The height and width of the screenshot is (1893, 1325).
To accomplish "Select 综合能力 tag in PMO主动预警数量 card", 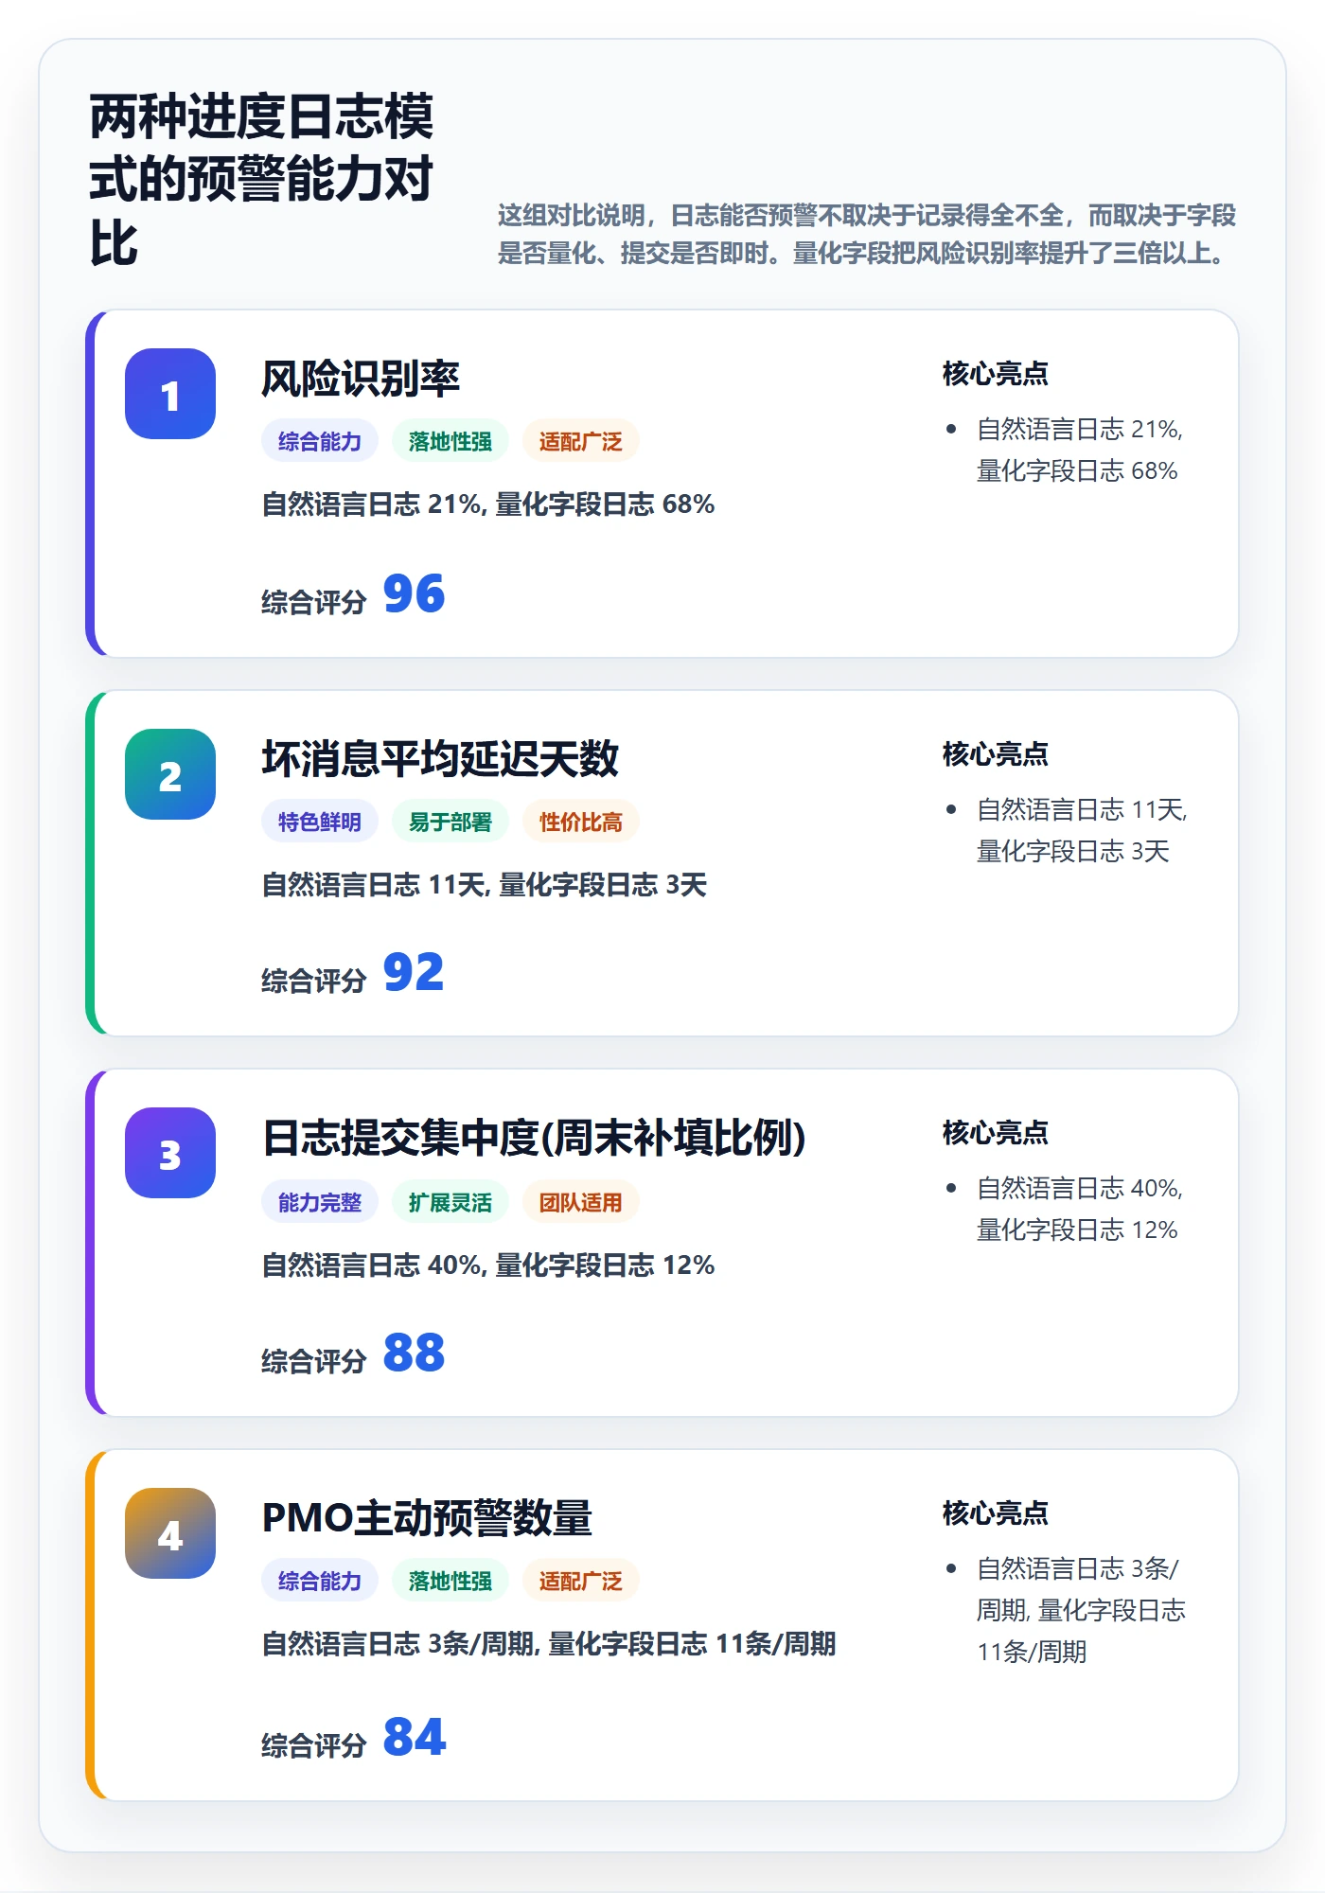I will 320,1581.
